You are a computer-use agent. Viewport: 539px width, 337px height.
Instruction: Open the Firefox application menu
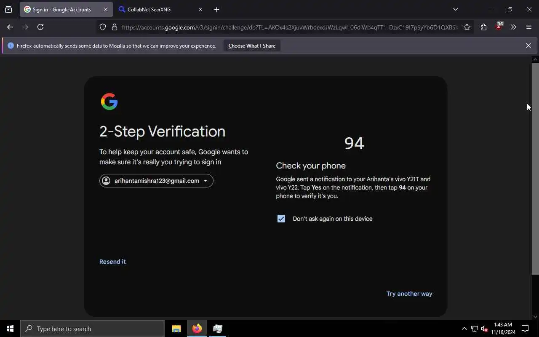[x=529, y=27]
